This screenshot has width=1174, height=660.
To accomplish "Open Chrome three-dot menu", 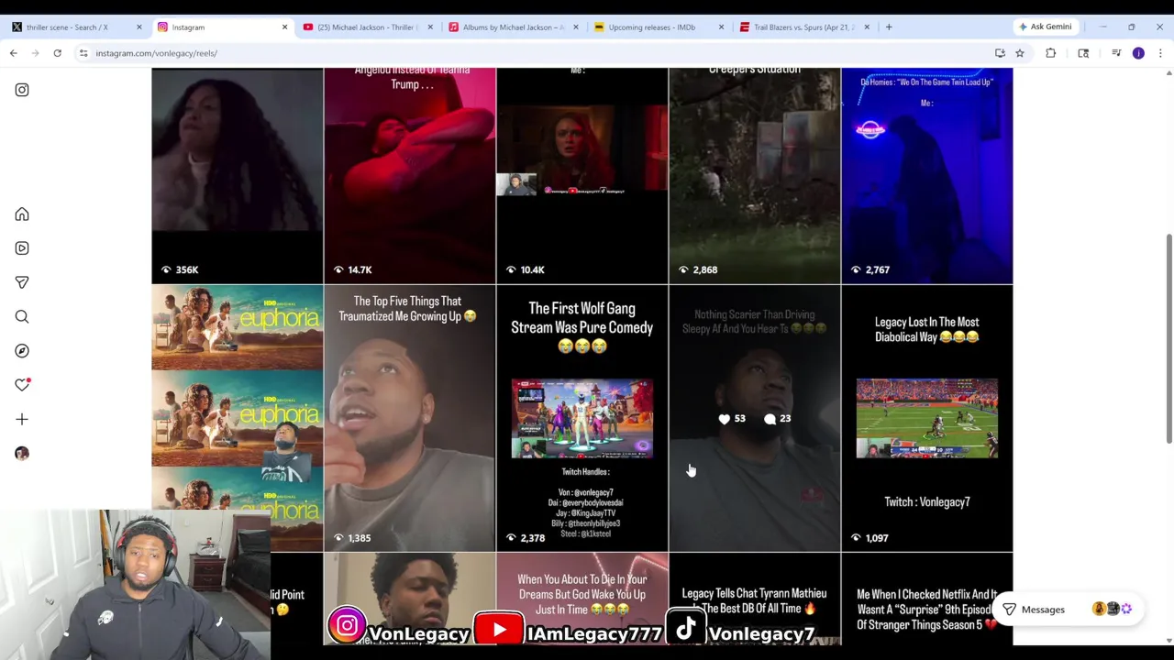I will pyautogui.click(x=1160, y=53).
